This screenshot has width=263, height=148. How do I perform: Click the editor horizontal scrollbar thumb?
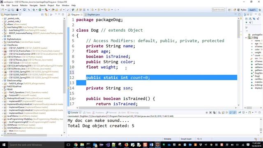[x=114, y=108]
